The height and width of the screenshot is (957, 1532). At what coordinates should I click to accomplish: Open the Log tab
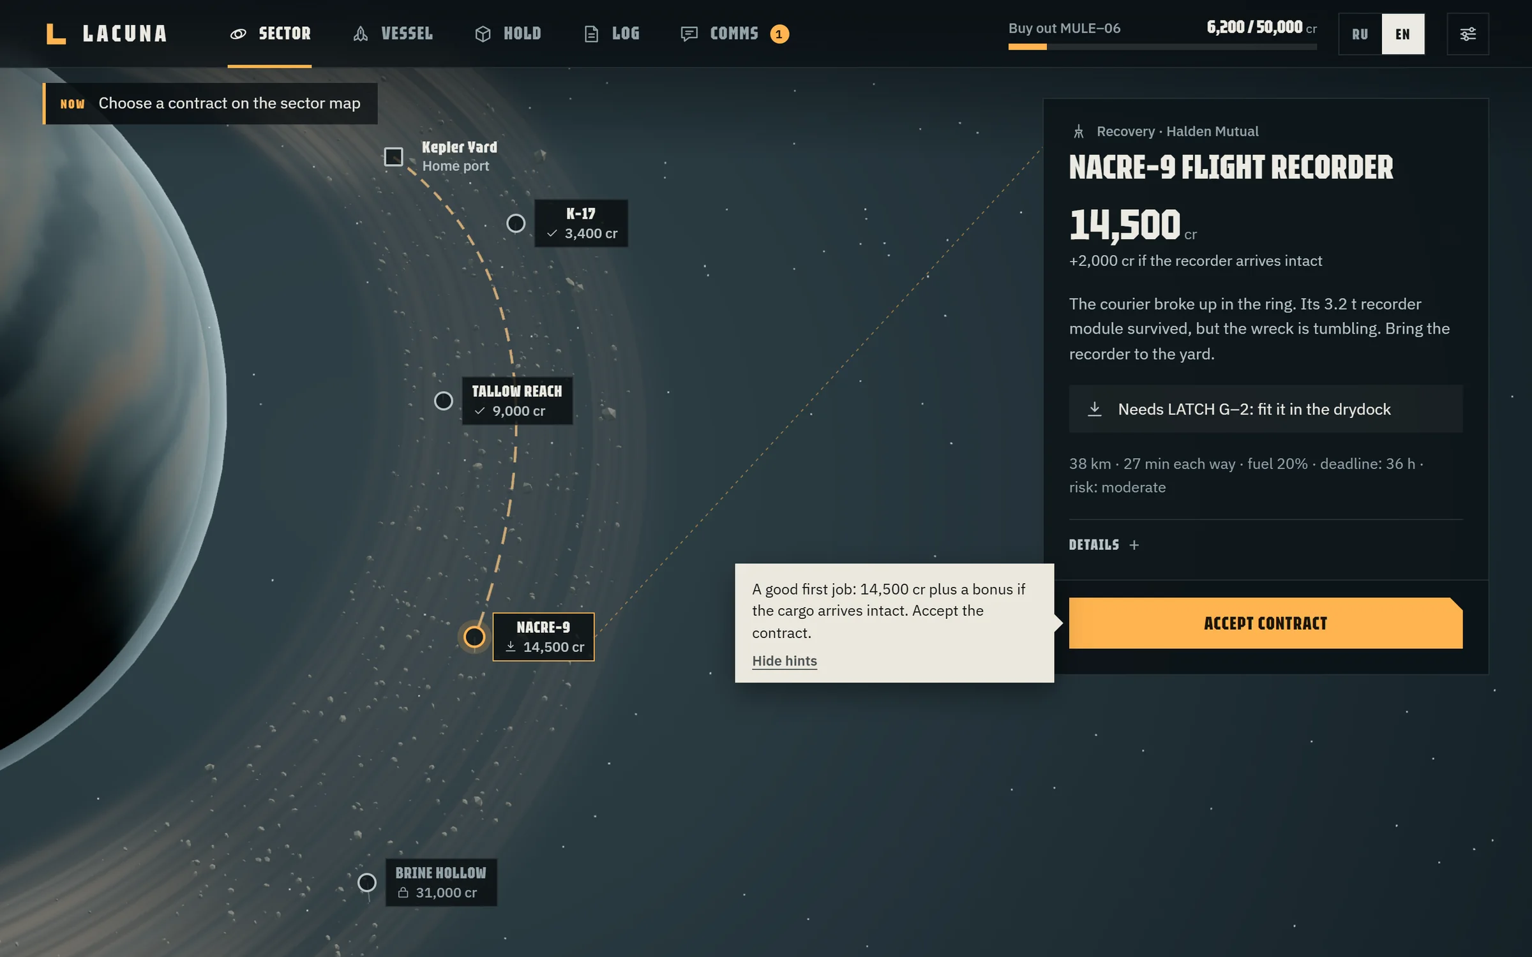click(x=612, y=34)
